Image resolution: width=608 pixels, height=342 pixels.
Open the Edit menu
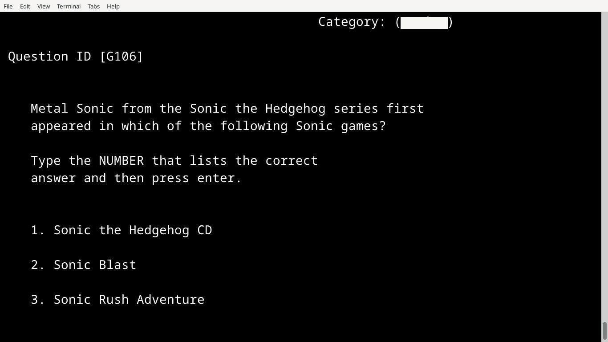point(24,6)
